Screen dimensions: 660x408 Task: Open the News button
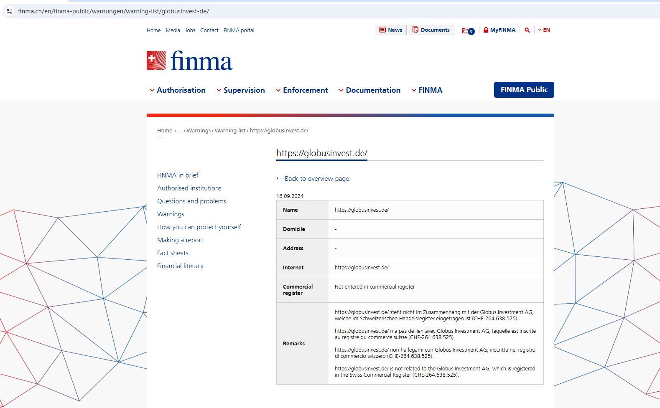390,30
